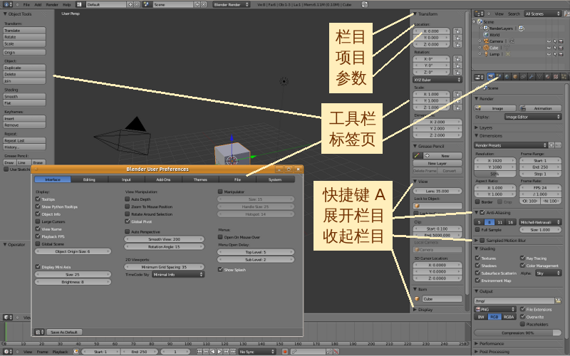Click the play reverse animation button
This screenshot has height=356, width=570.
[x=212, y=351]
